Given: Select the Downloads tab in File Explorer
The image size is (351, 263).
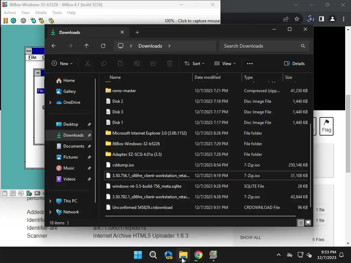Looking at the screenshot, I should [x=87, y=33].
